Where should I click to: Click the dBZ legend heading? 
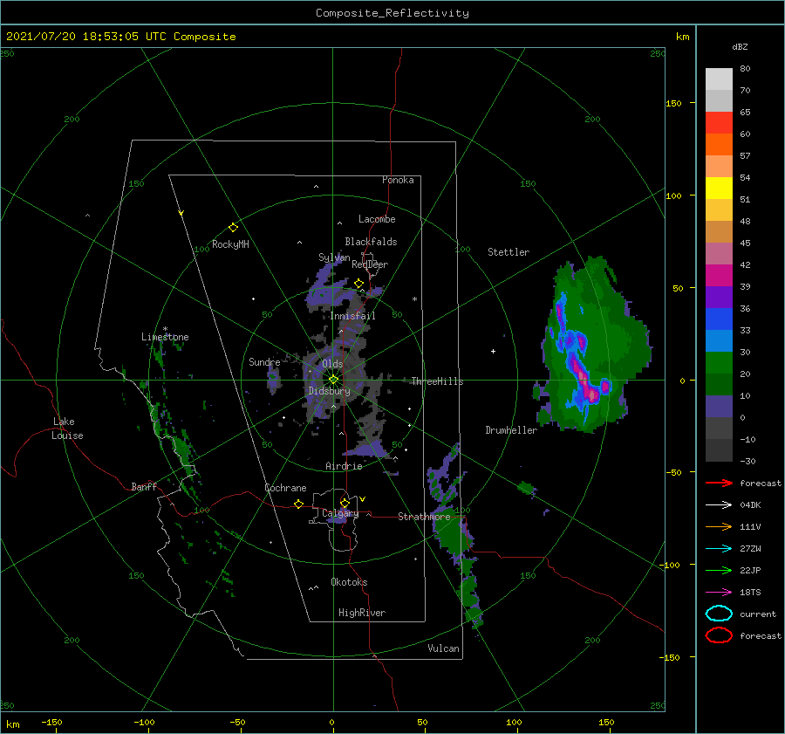740,46
